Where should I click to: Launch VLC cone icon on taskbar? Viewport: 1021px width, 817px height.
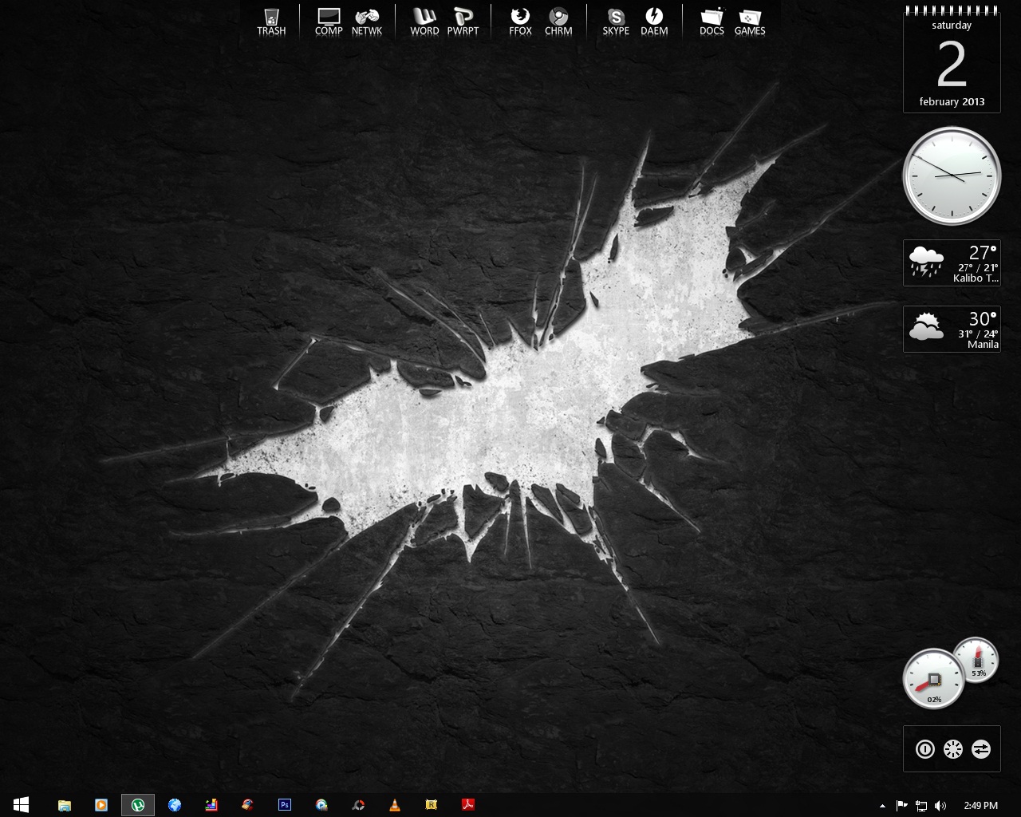pos(395,805)
